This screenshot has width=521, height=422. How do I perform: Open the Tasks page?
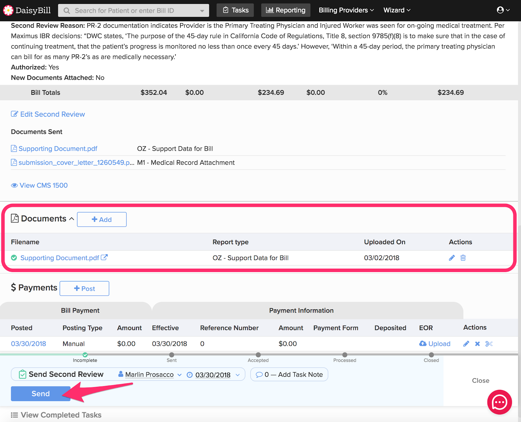click(235, 10)
